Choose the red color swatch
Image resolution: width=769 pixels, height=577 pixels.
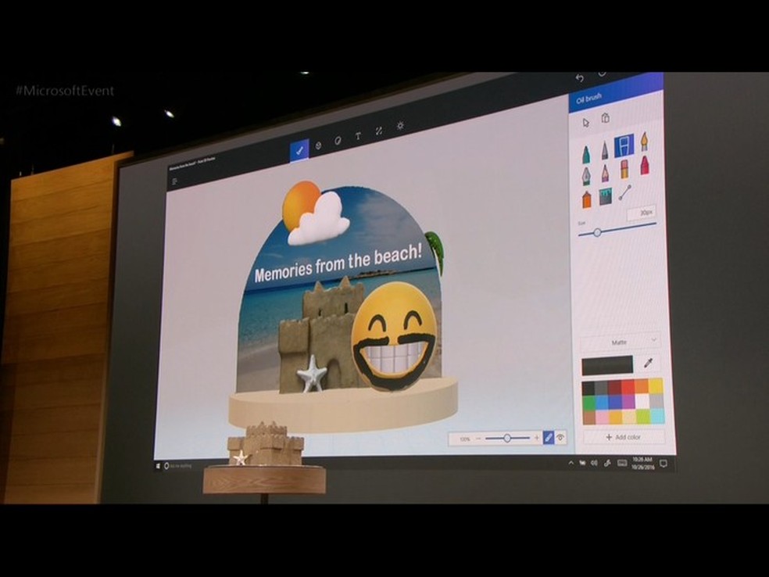point(628,387)
